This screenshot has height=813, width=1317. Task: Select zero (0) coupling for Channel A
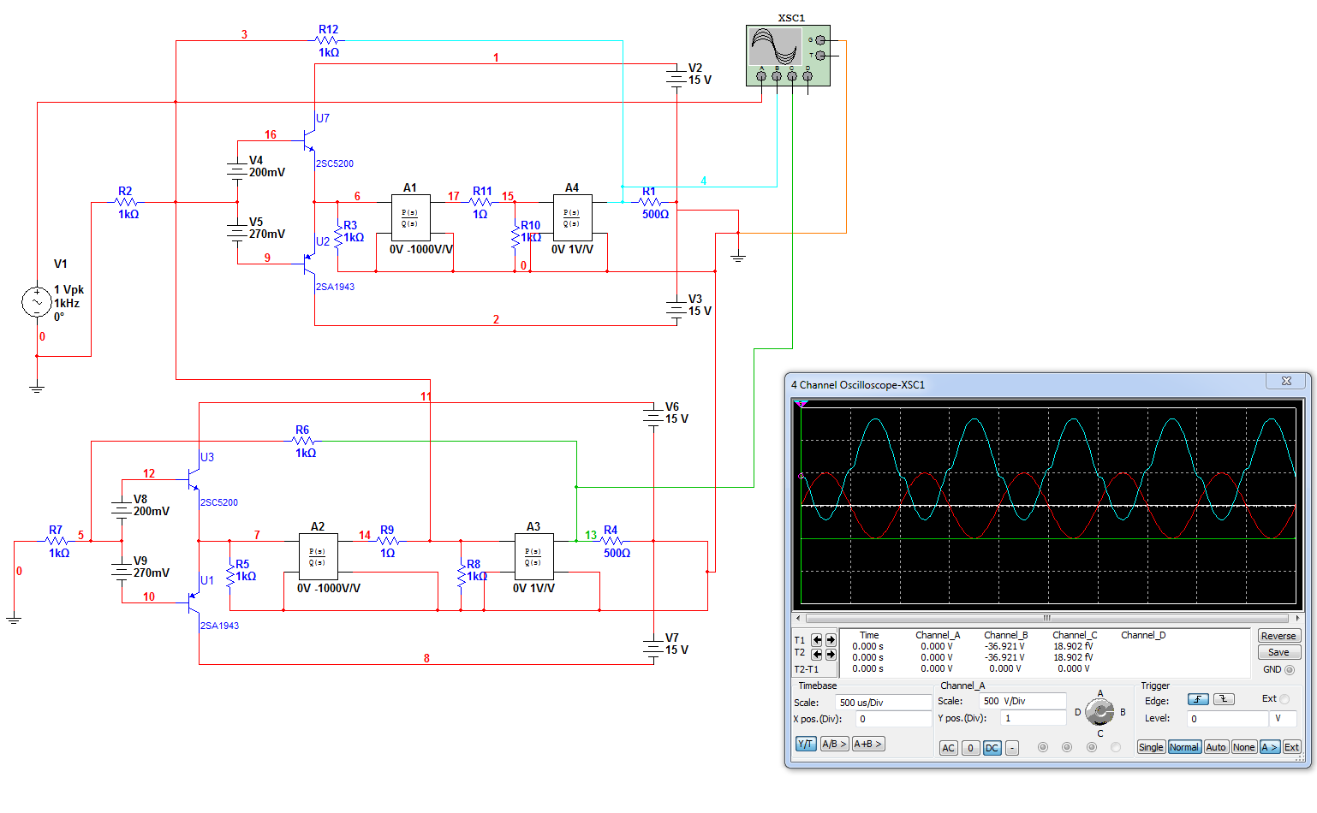[970, 748]
